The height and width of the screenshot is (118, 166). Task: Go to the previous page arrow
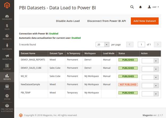coord(130,44)
